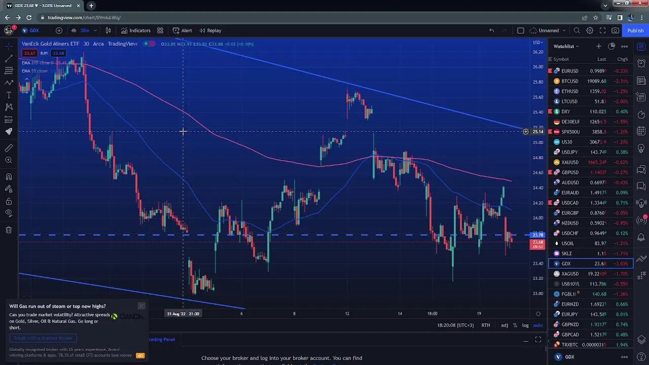The image size is (649, 365).
Task: Open the time interval dropdown arrow
Action: tap(95, 30)
